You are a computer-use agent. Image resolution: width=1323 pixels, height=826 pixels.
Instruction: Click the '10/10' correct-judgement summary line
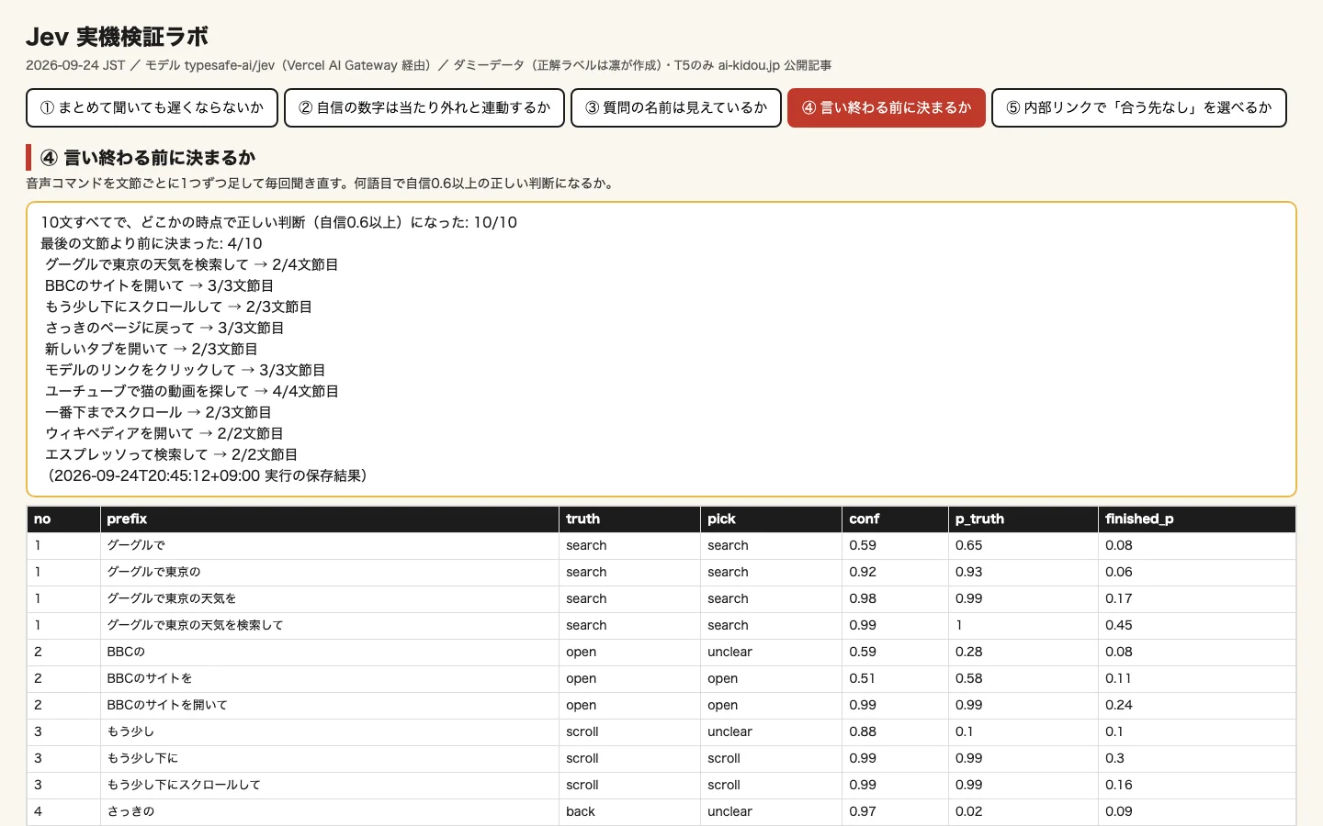tap(279, 222)
